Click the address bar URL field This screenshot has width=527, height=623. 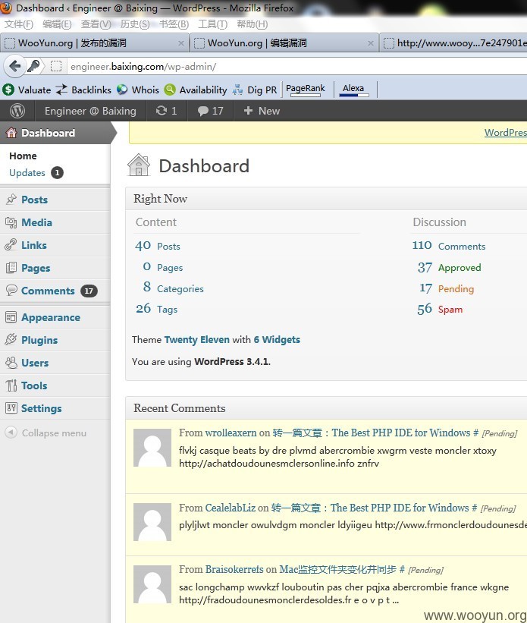(x=297, y=66)
